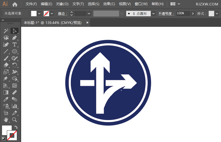The width and height of the screenshot is (221, 142).
Task: Open the 对象(O) menu
Action: pyautogui.click(x=62, y=4)
